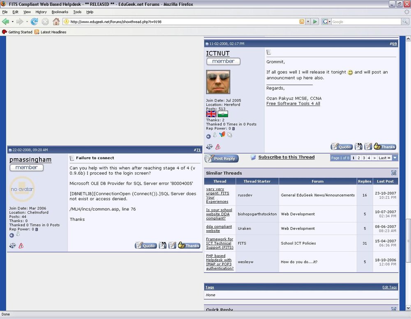This screenshot has width=411, height=319.
Task: Go to page 2 of the thread
Action: [358, 158]
